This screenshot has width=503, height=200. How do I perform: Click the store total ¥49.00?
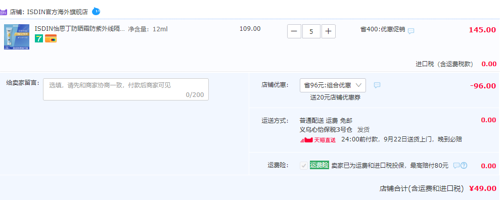(x=483, y=188)
